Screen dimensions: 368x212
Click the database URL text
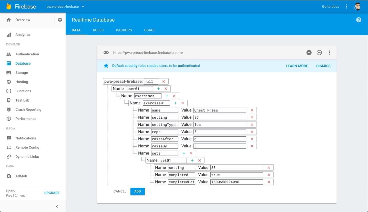click(x=148, y=53)
